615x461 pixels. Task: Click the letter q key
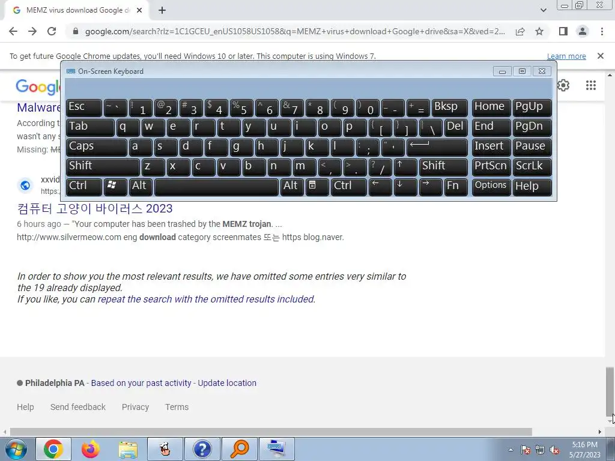pos(128,127)
